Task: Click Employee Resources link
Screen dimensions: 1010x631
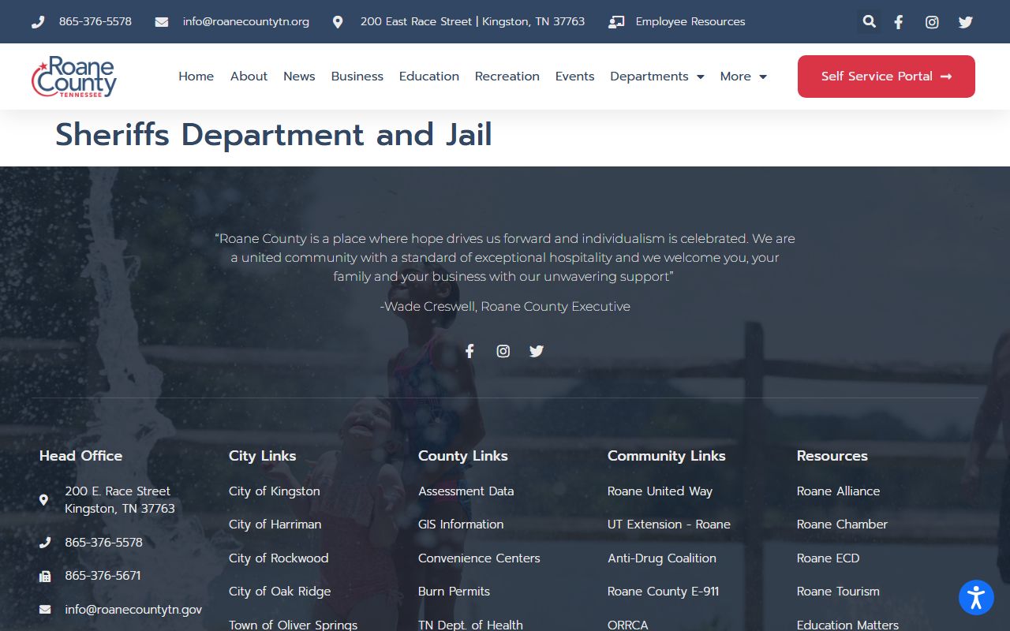Action: [690, 22]
